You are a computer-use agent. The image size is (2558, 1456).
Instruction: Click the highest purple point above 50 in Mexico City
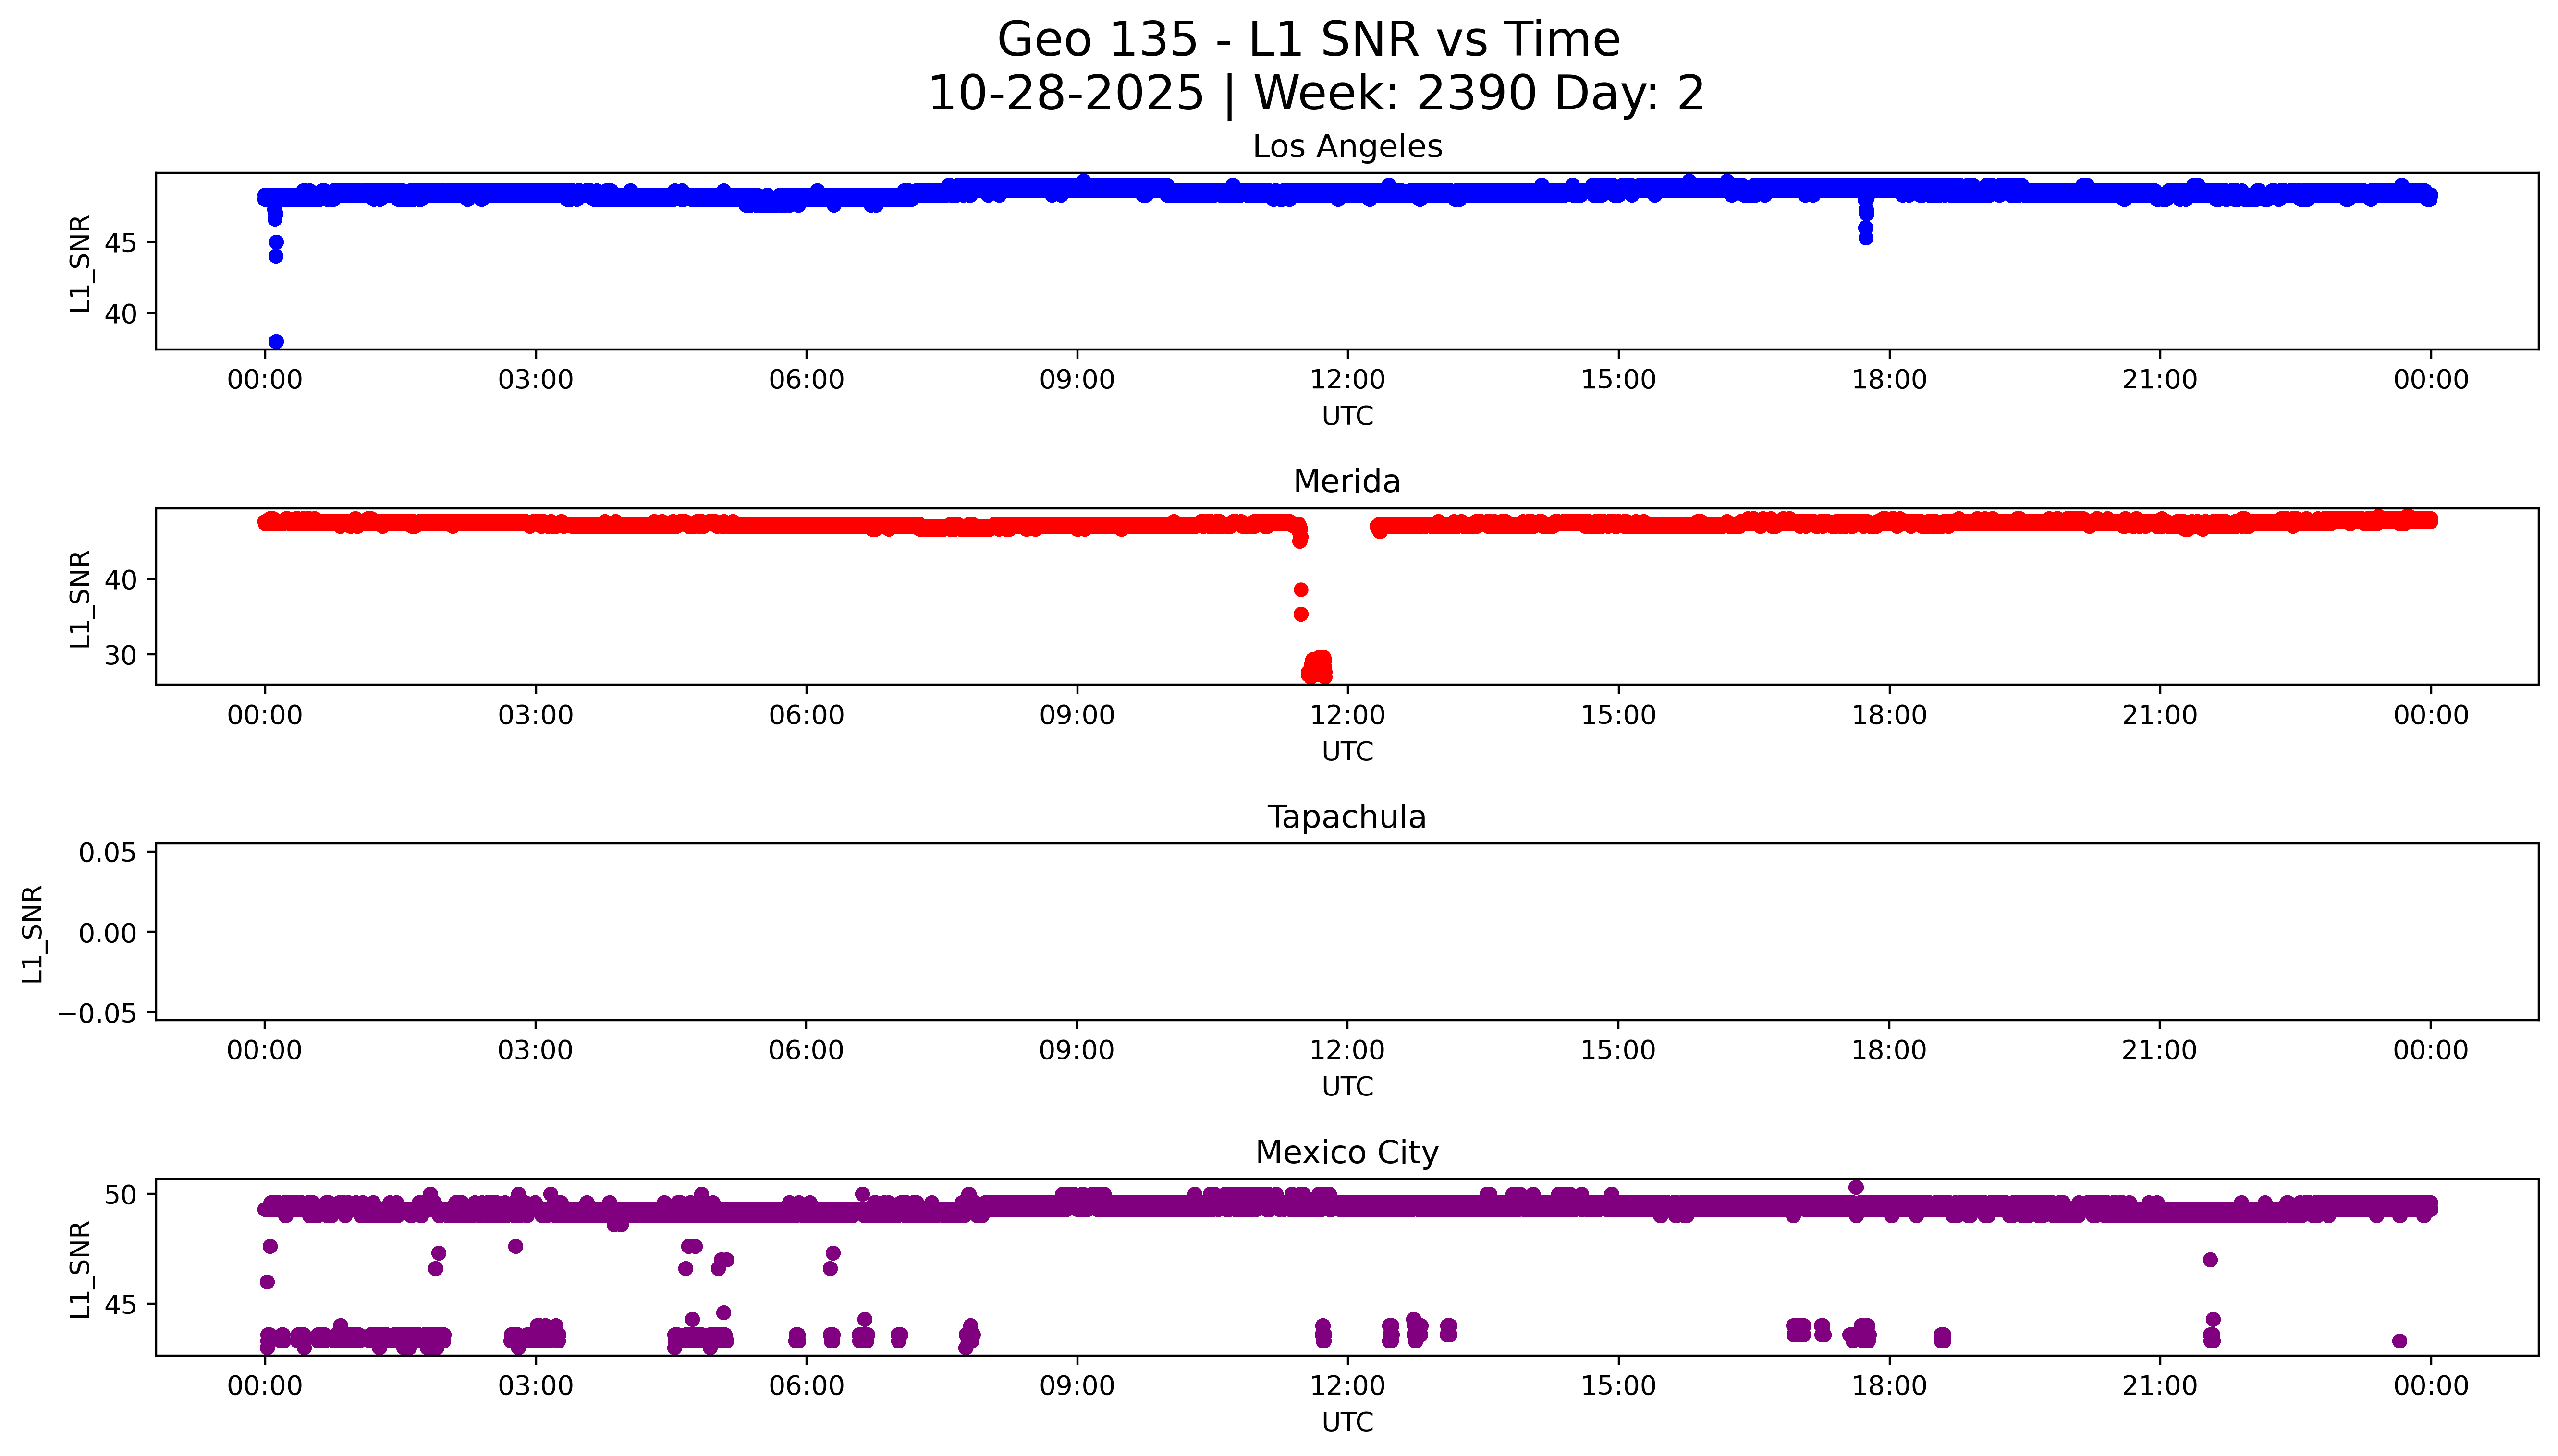(1856, 1187)
